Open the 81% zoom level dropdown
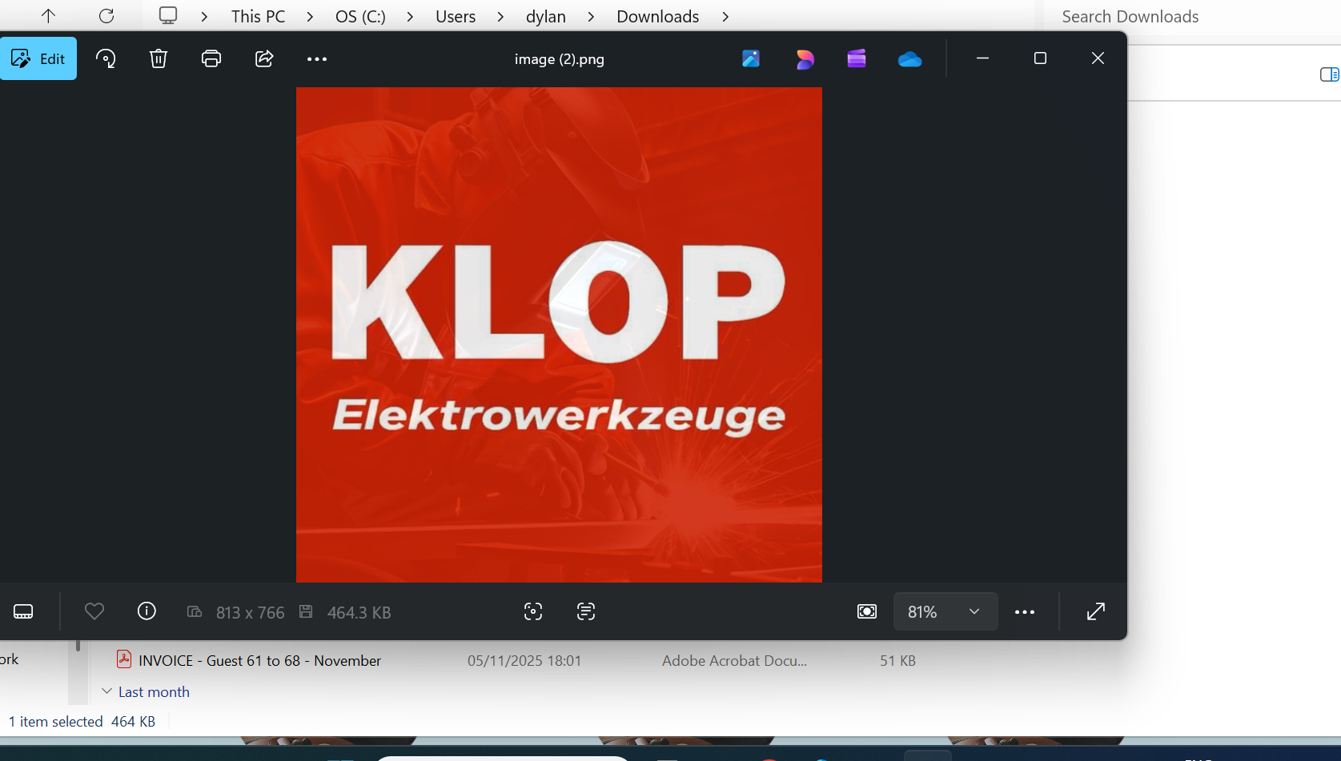This screenshot has width=1341, height=761. 946,611
